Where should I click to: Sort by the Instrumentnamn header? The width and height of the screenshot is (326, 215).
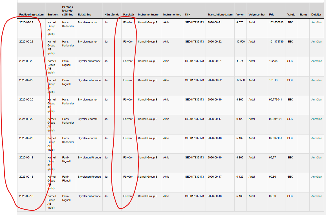tap(149, 15)
